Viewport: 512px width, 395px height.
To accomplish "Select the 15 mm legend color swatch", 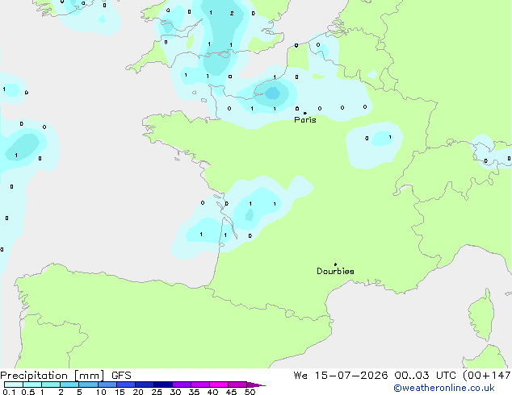I will coord(125,385).
